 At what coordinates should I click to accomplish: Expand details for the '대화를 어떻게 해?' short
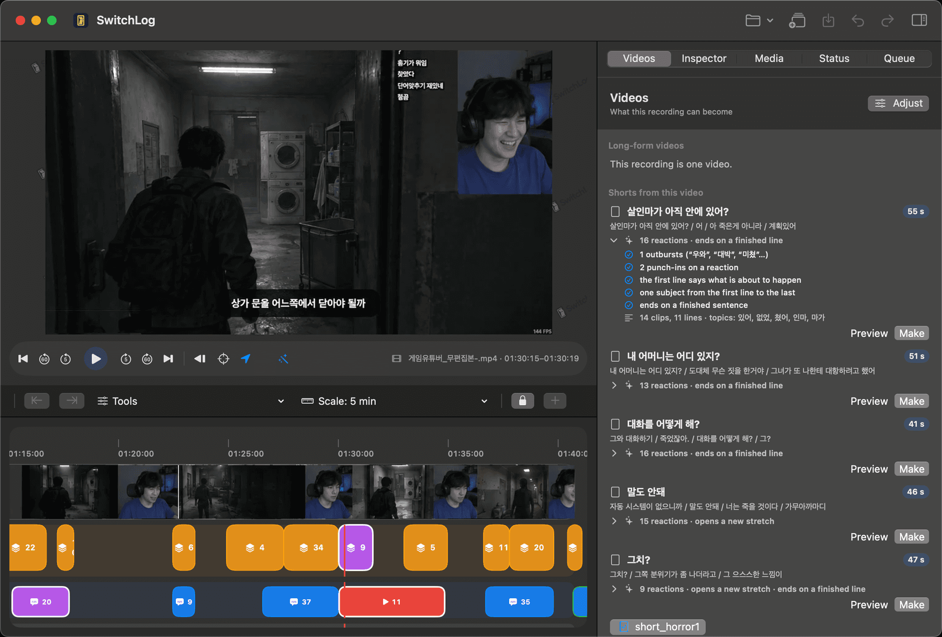[614, 453]
